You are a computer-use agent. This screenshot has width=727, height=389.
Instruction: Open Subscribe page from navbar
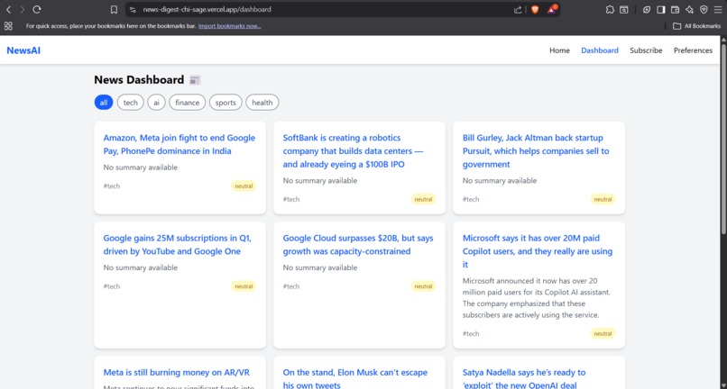point(646,50)
